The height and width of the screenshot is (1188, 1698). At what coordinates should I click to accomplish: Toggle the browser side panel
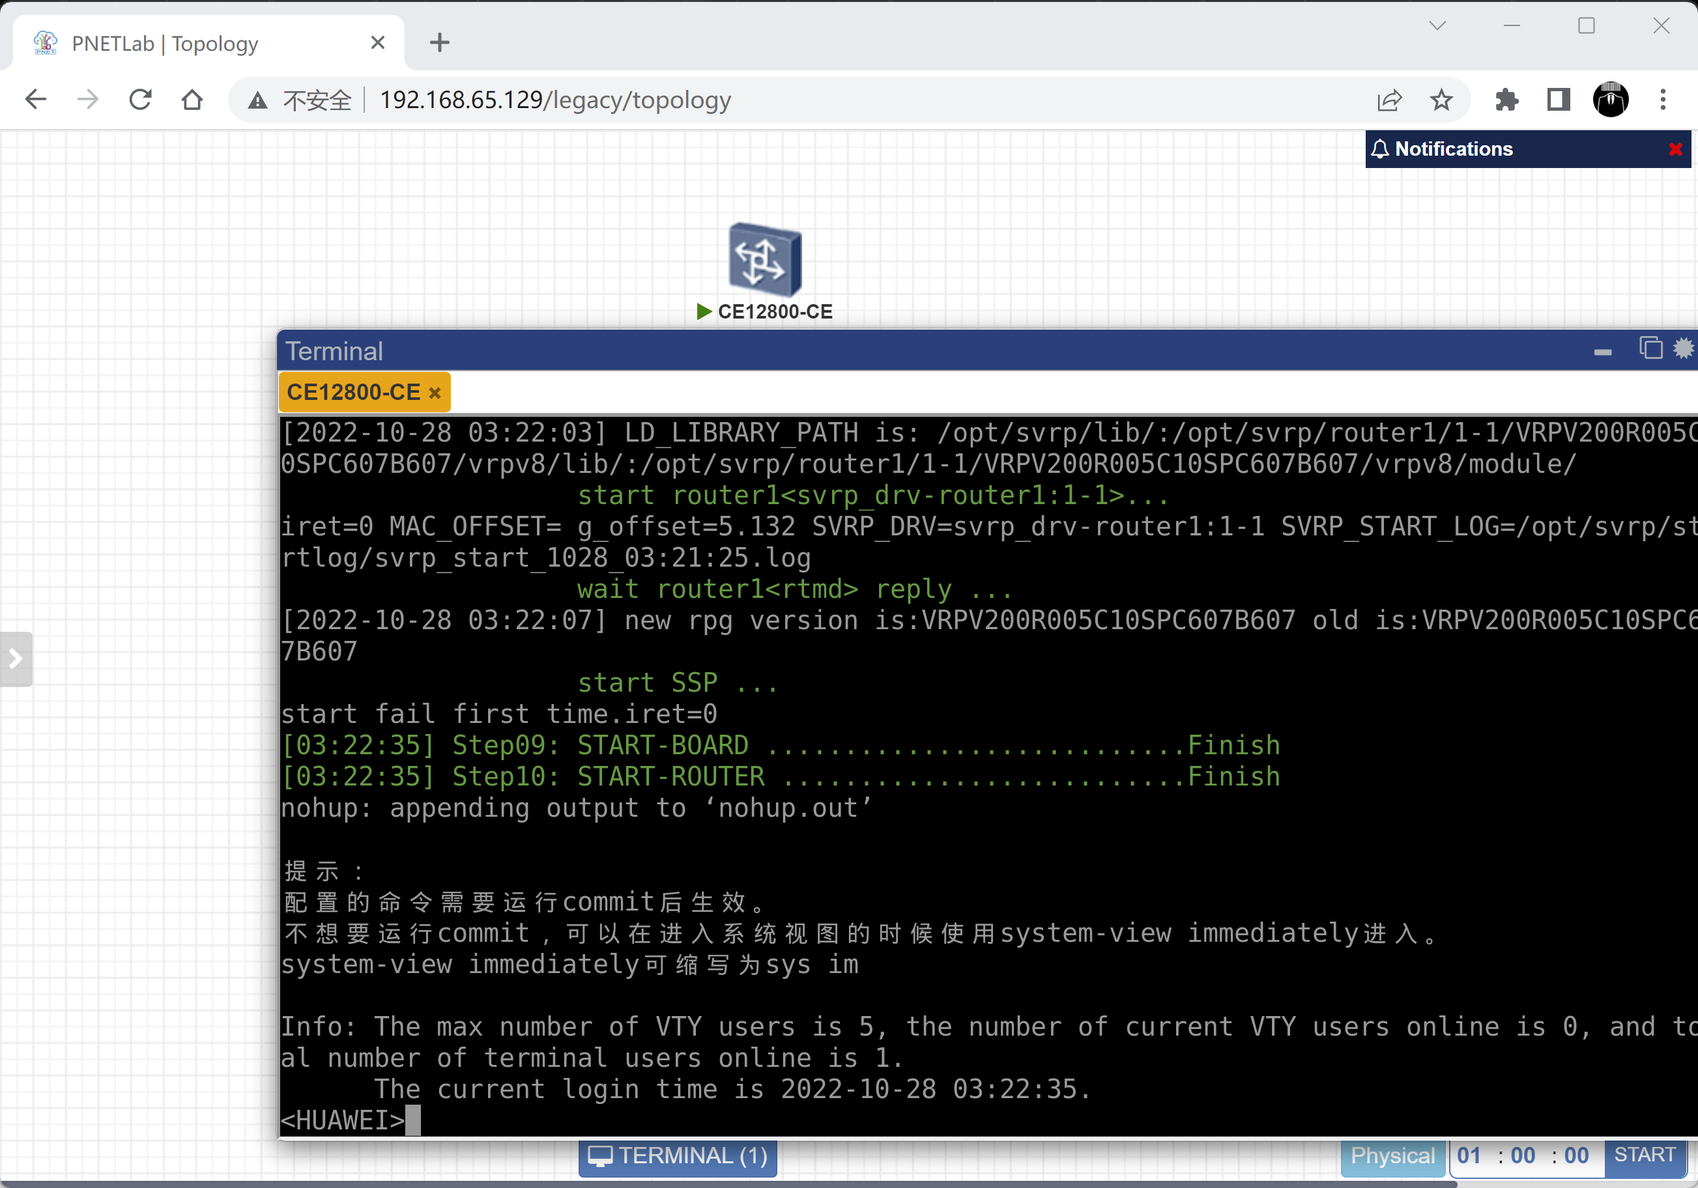coord(1558,99)
